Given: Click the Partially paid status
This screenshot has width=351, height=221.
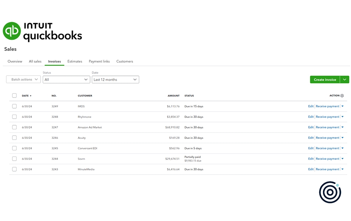Looking at the screenshot, I should (x=192, y=157).
